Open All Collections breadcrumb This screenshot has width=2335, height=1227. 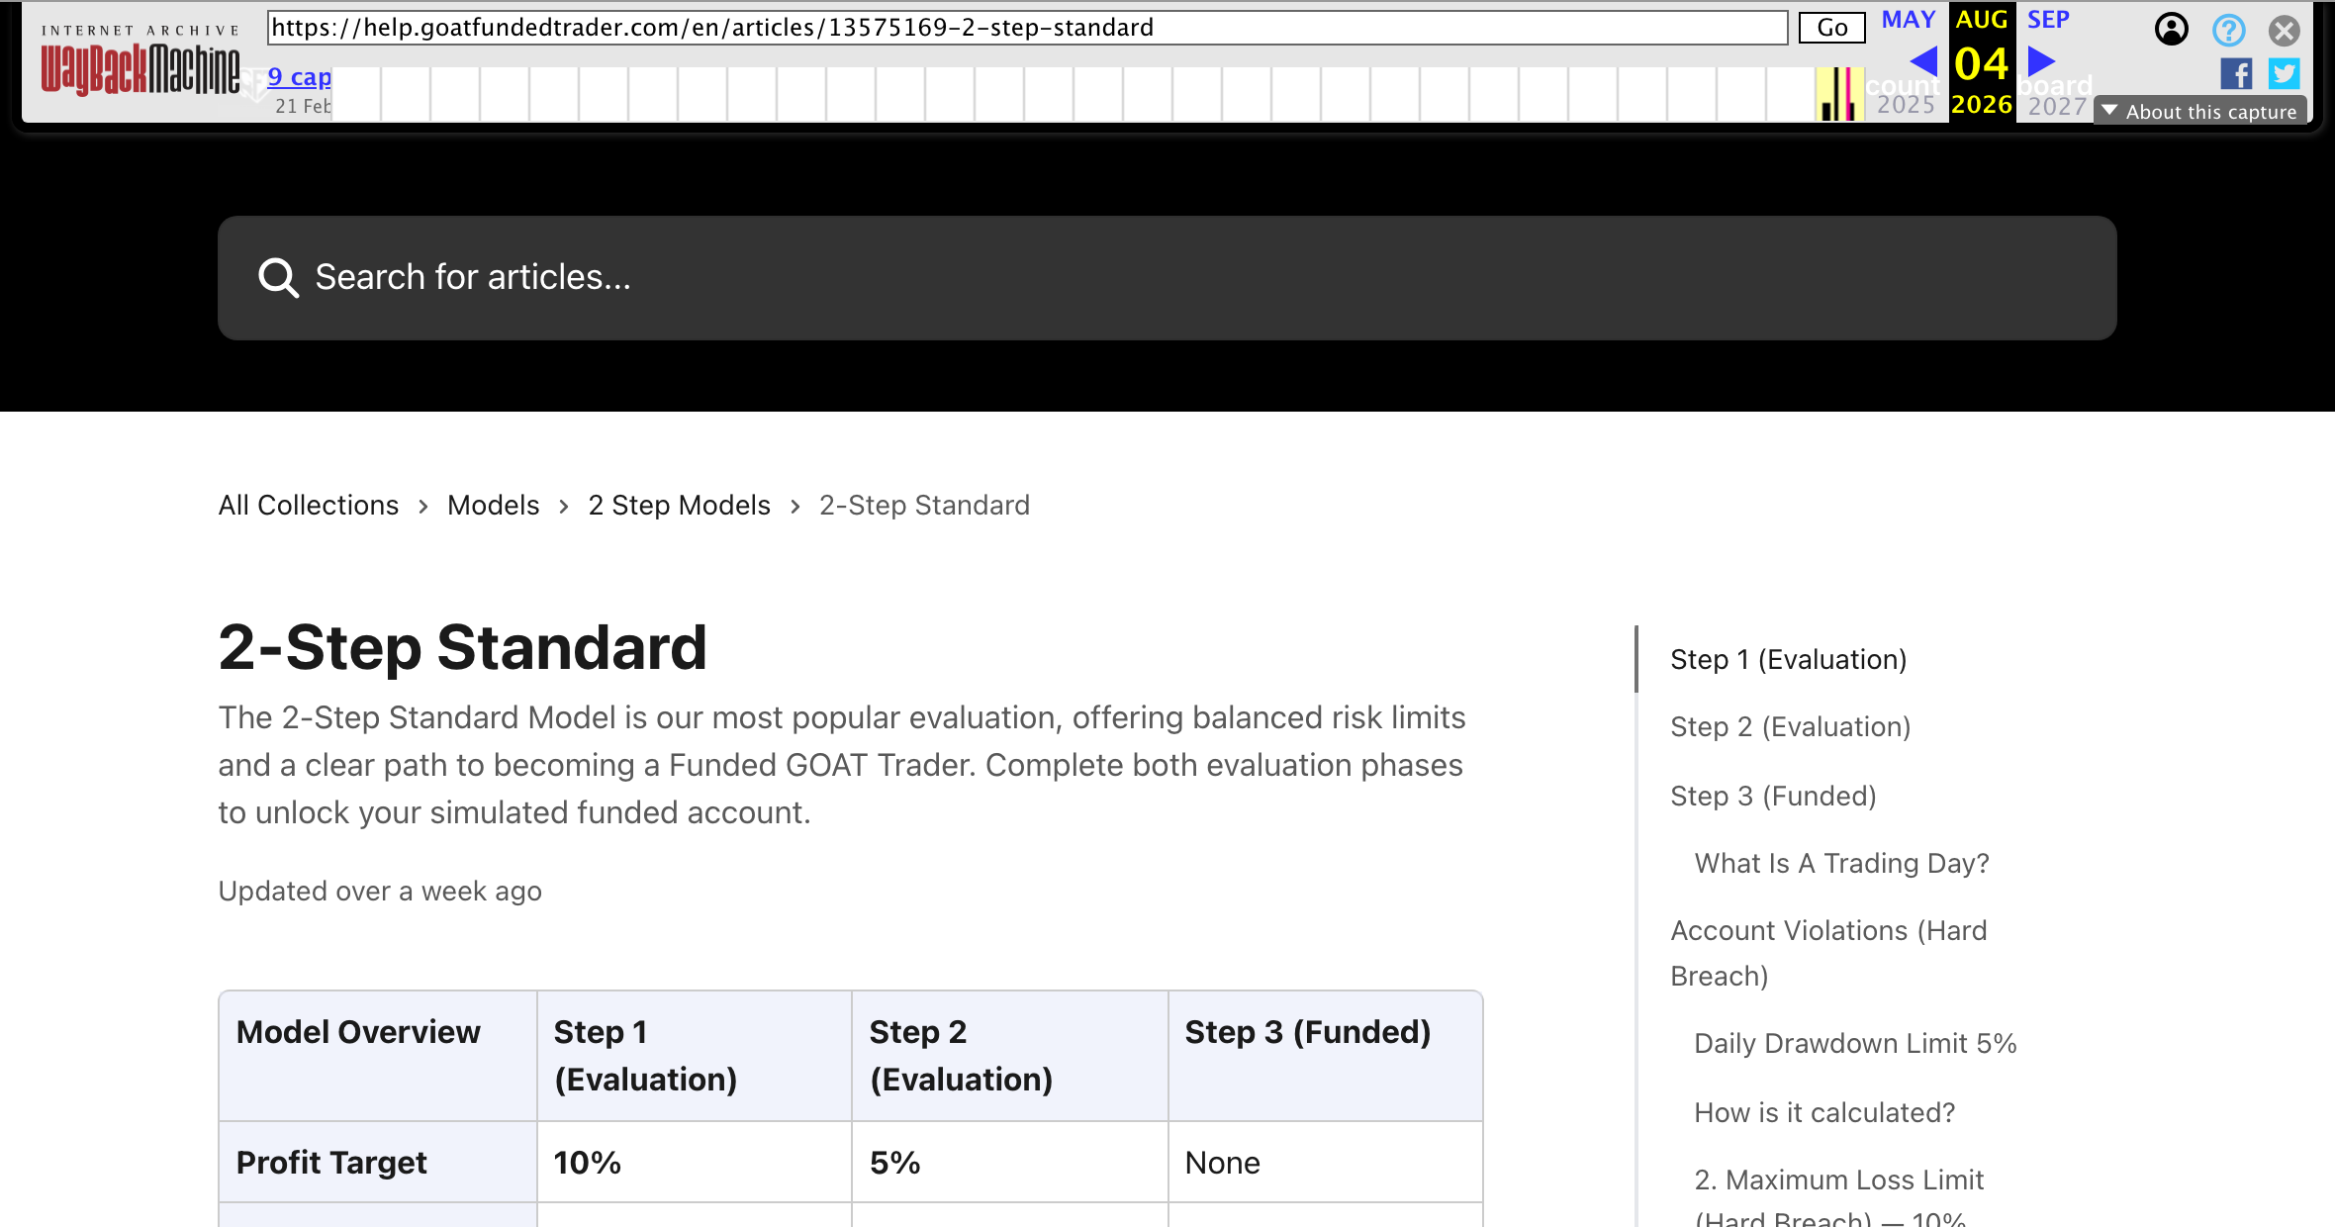point(308,506)
